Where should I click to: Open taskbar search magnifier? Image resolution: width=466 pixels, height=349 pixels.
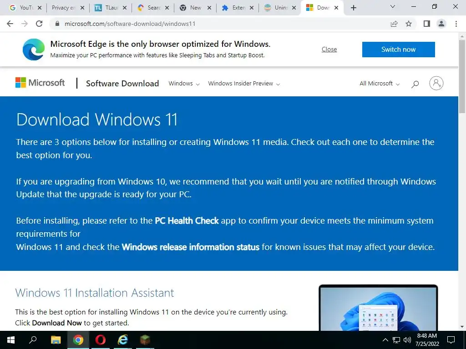pyautogui.click(x=33, y=340)
